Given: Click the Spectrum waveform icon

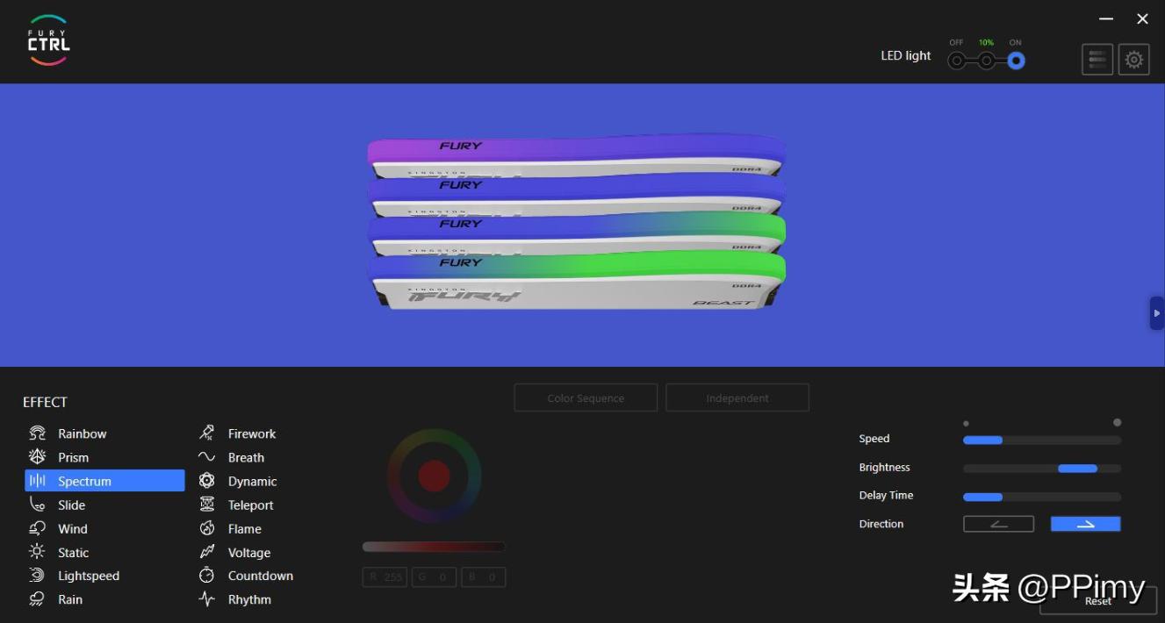Looking at the screenshot, I should [x=37, y=481].
